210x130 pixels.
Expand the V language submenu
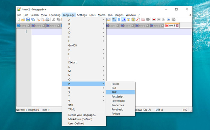(x=84, y=101)
